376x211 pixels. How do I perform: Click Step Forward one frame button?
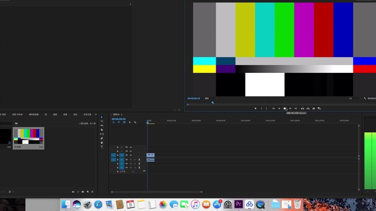point(290,108)
